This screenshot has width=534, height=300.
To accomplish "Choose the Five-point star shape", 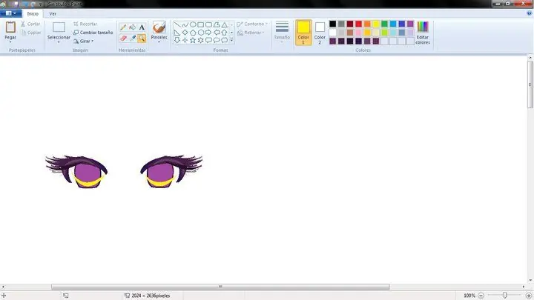I will [193, 40].
